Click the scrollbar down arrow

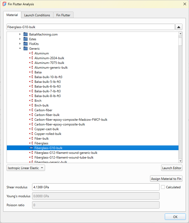tap(180, 161)
